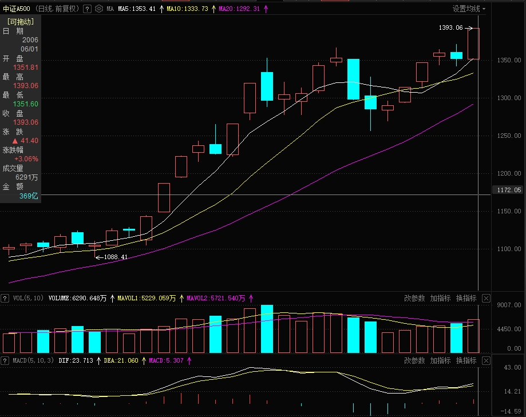This screenshot has width=526, height=417.
Task: Open the MA settings gear icon
Action: point(99,9)
